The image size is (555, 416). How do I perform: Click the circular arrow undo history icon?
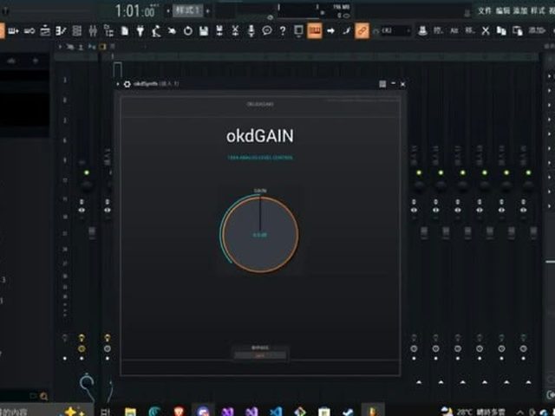(x=188, y=31)
